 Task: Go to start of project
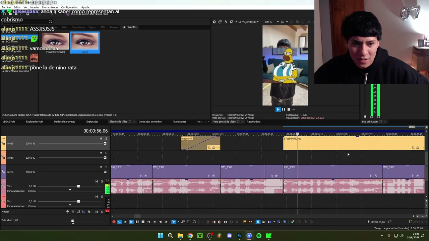coord(149,222)
